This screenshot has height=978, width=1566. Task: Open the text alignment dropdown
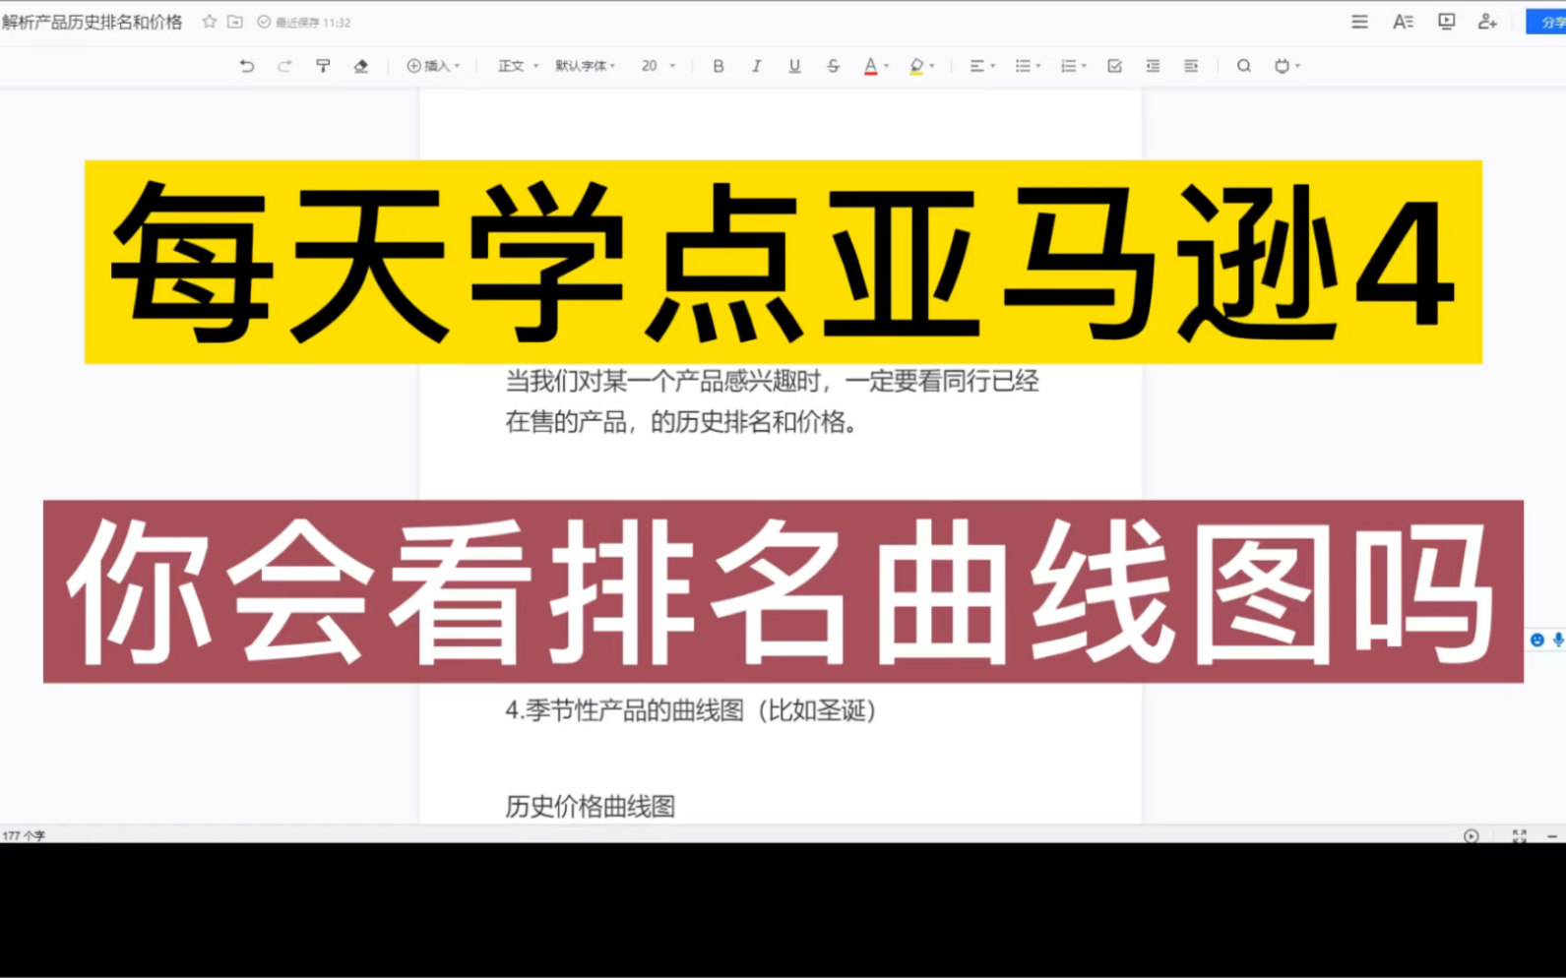[x=981, y=66]
